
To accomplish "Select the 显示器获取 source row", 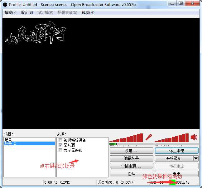I will [82, 150].
